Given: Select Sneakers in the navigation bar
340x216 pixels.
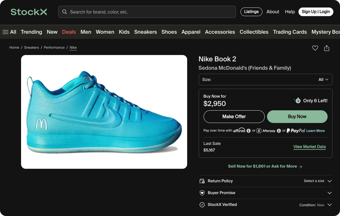Looking at the screenshot, I should click(x=146, y=32).
